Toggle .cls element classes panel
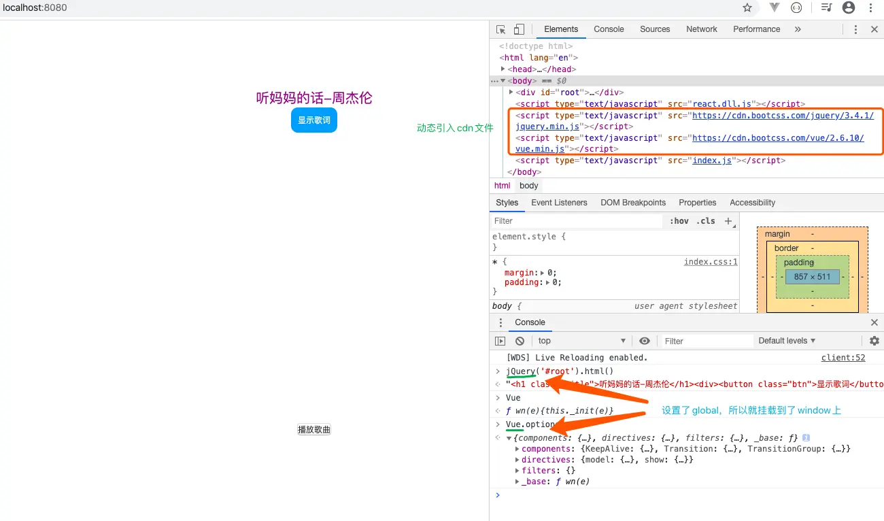Screen dimensions: 884x521 pyautogui.click(x=707, y=221)
